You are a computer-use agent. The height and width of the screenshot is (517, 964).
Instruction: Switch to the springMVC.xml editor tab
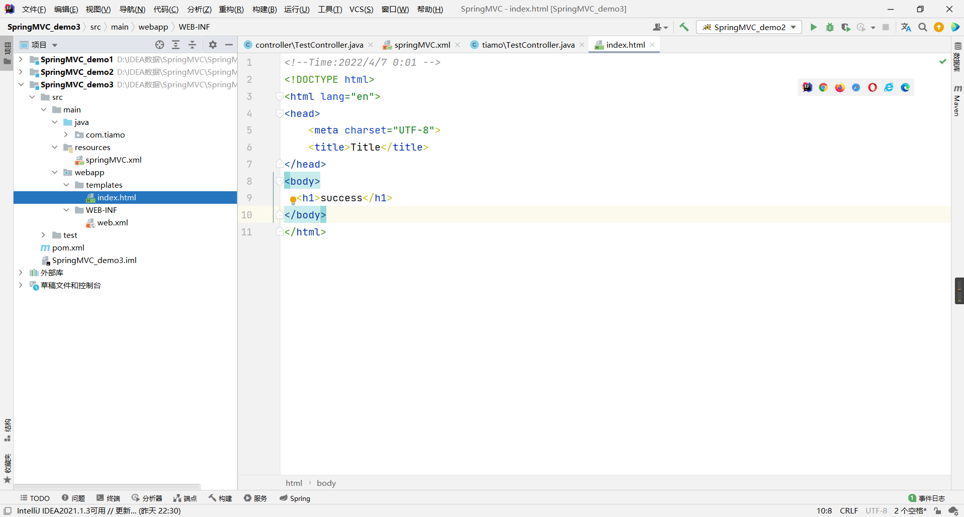[421, 45]
